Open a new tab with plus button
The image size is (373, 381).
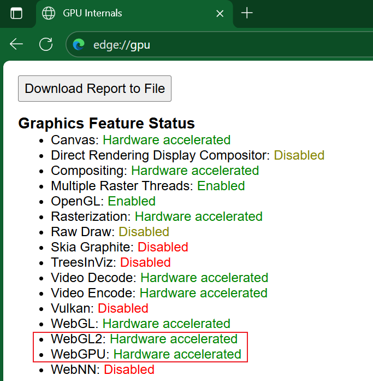tap(247, 13)
